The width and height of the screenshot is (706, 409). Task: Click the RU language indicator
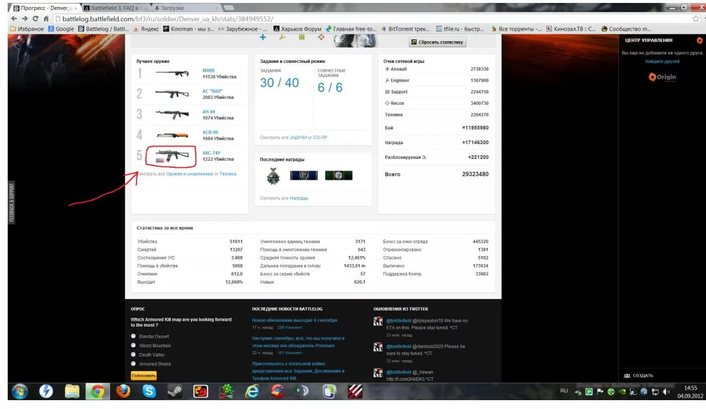(x=564, y=391)
